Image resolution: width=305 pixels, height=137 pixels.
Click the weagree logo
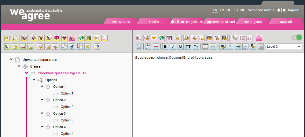(36, 15)
